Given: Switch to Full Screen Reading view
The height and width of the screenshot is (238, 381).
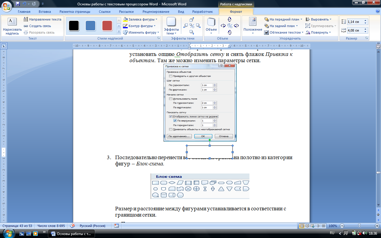Looking at the screenshot, I should pyautogui.click(x=308, y=226).
